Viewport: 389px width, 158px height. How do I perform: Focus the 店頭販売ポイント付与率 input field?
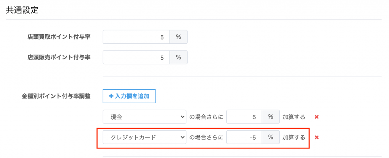pyautogui.click(x=136, y=58)
